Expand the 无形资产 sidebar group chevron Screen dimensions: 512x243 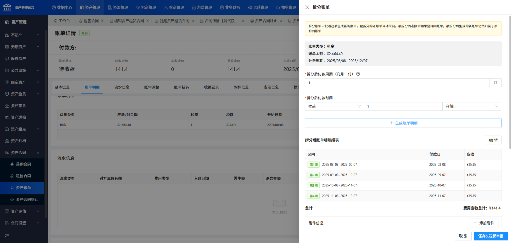click(38, 47)
